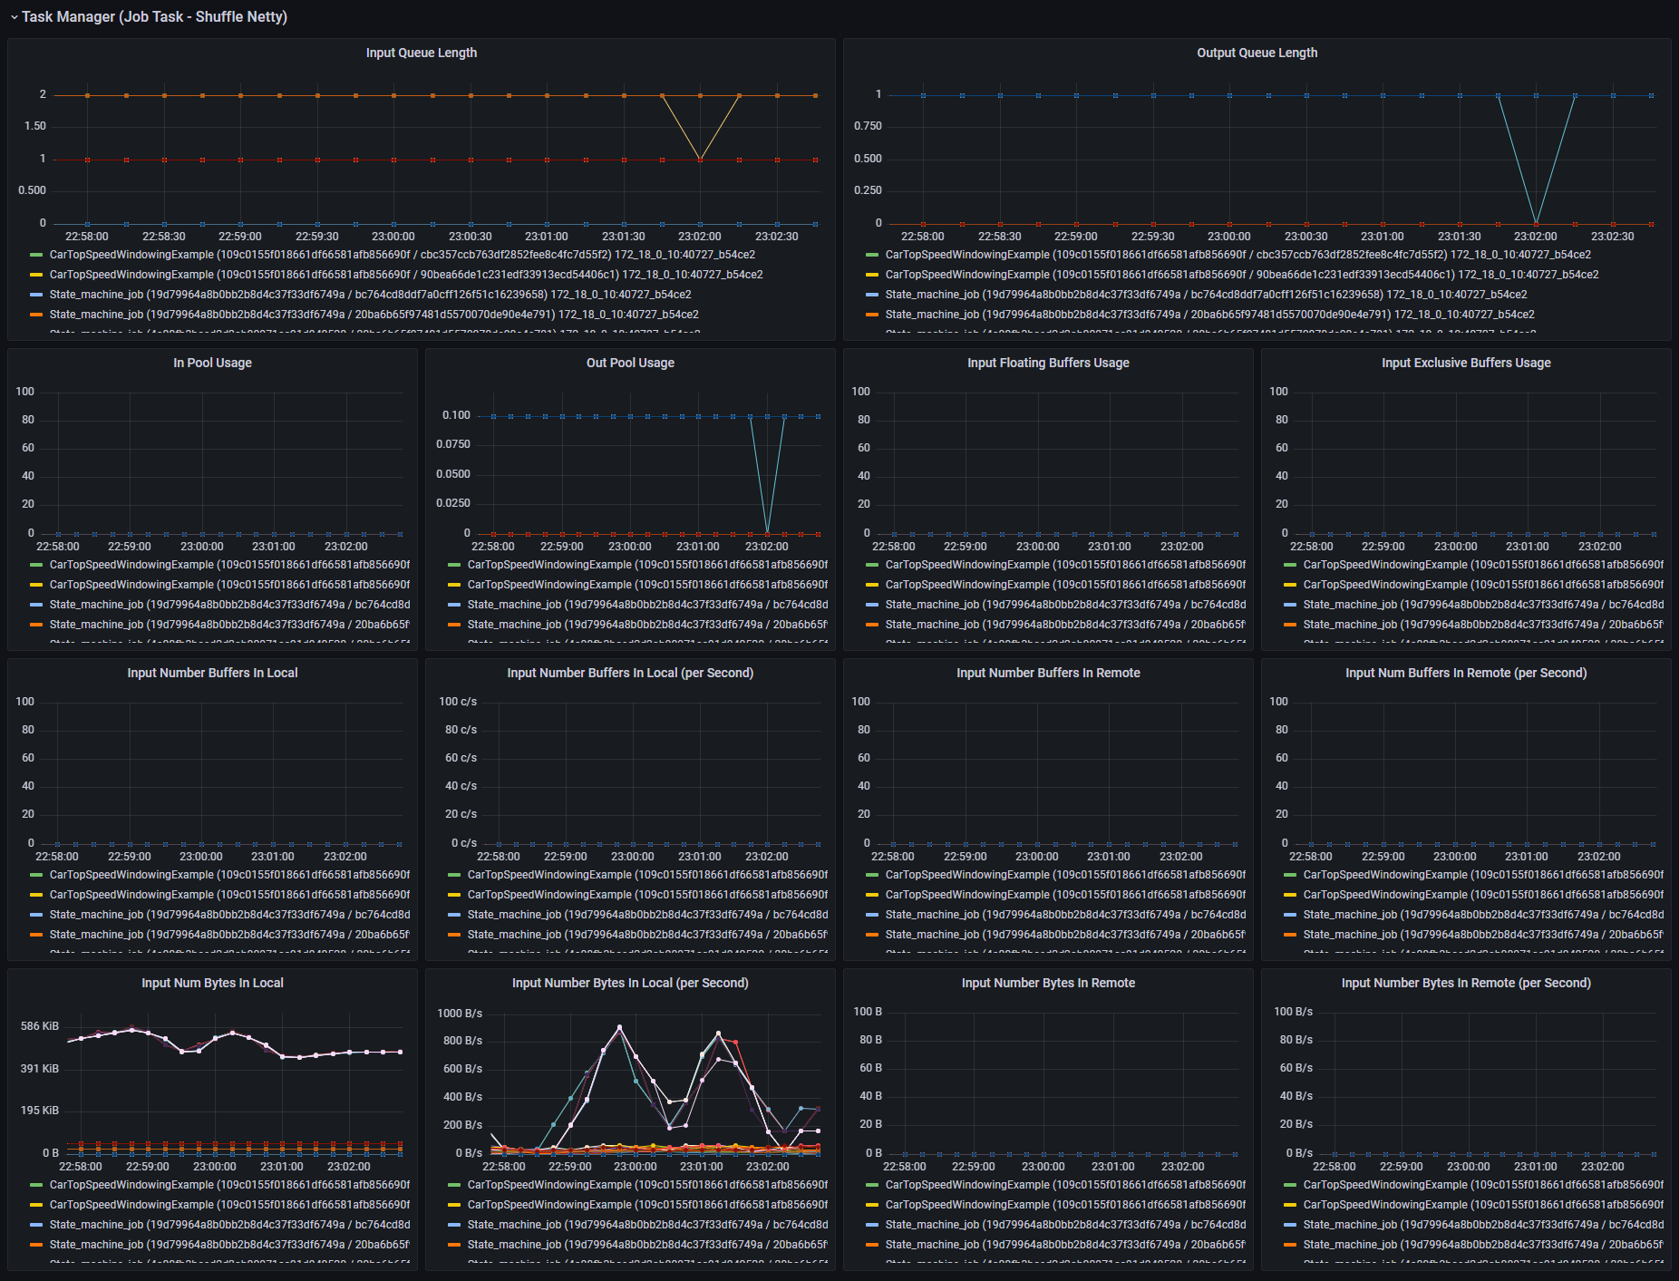Toggle State_machine_job bc764cd8 series in Output Queue Length
The width and height of the screenshot is (1679, 1281).
tap(1207, 295)
